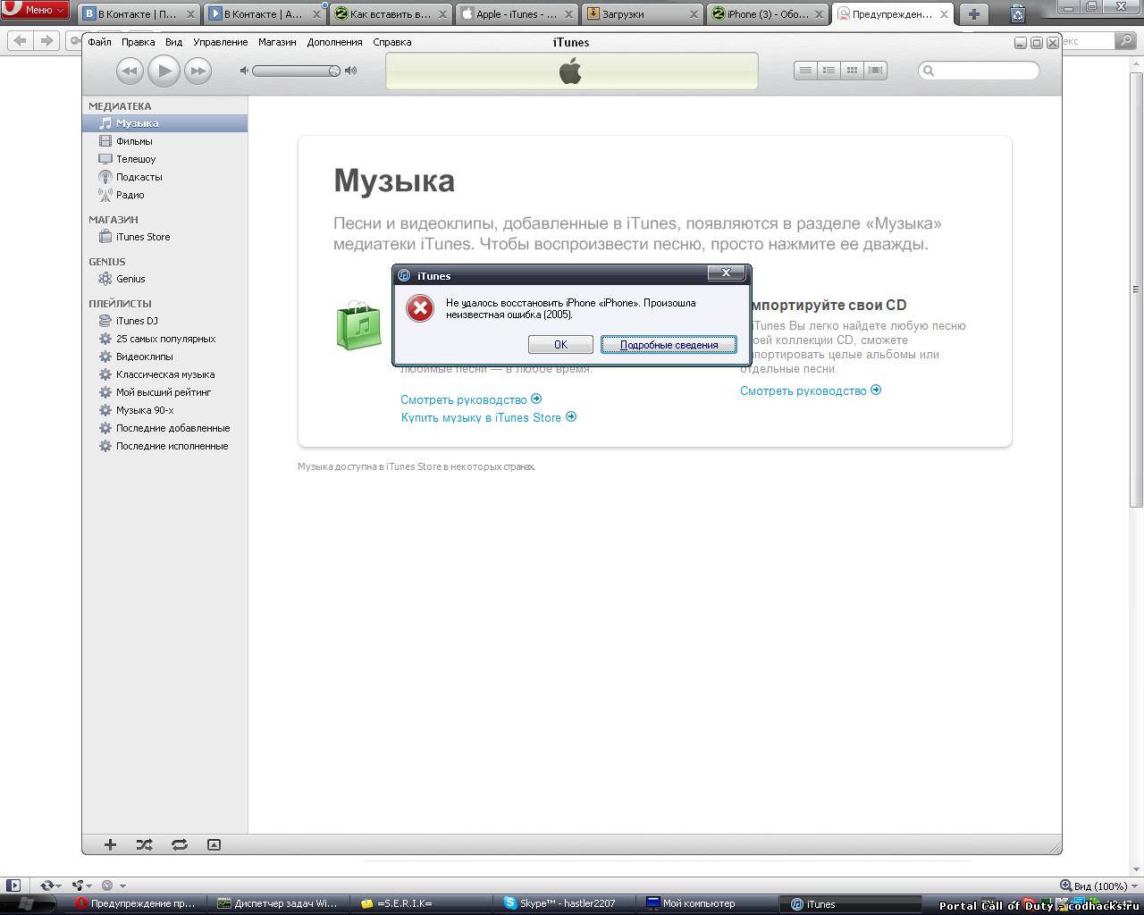The image size is (1144, 915).
Task: Show the artwork viewer button in iTunes
Action: pos(214,844)
